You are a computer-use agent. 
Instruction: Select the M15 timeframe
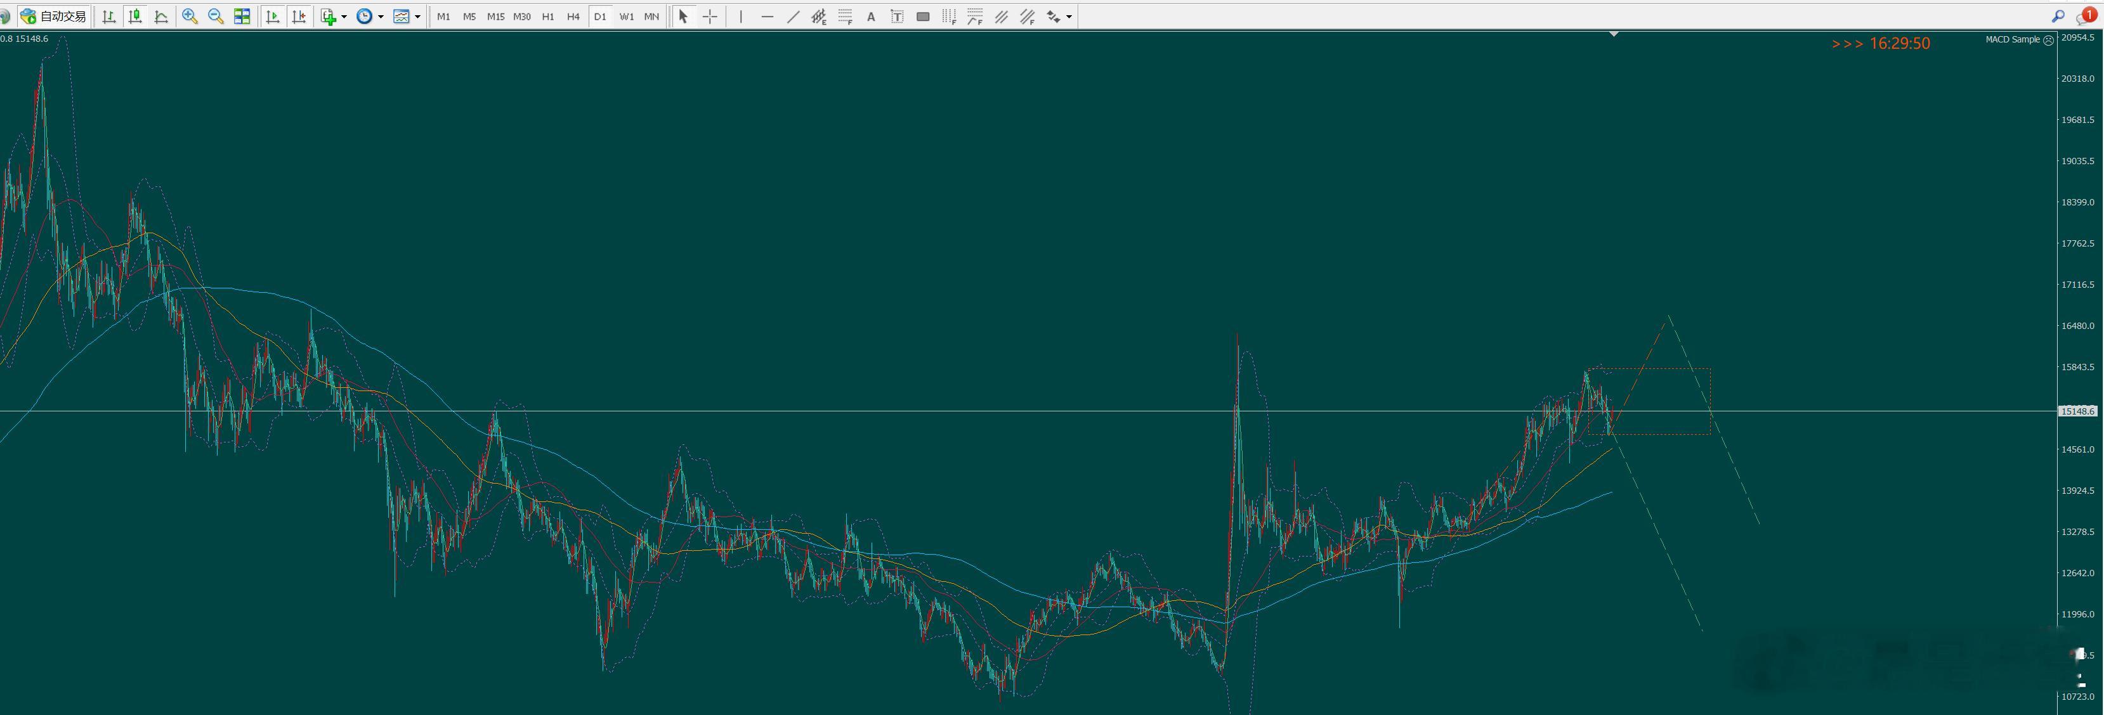pyautogui.click(x=495, y=16)
